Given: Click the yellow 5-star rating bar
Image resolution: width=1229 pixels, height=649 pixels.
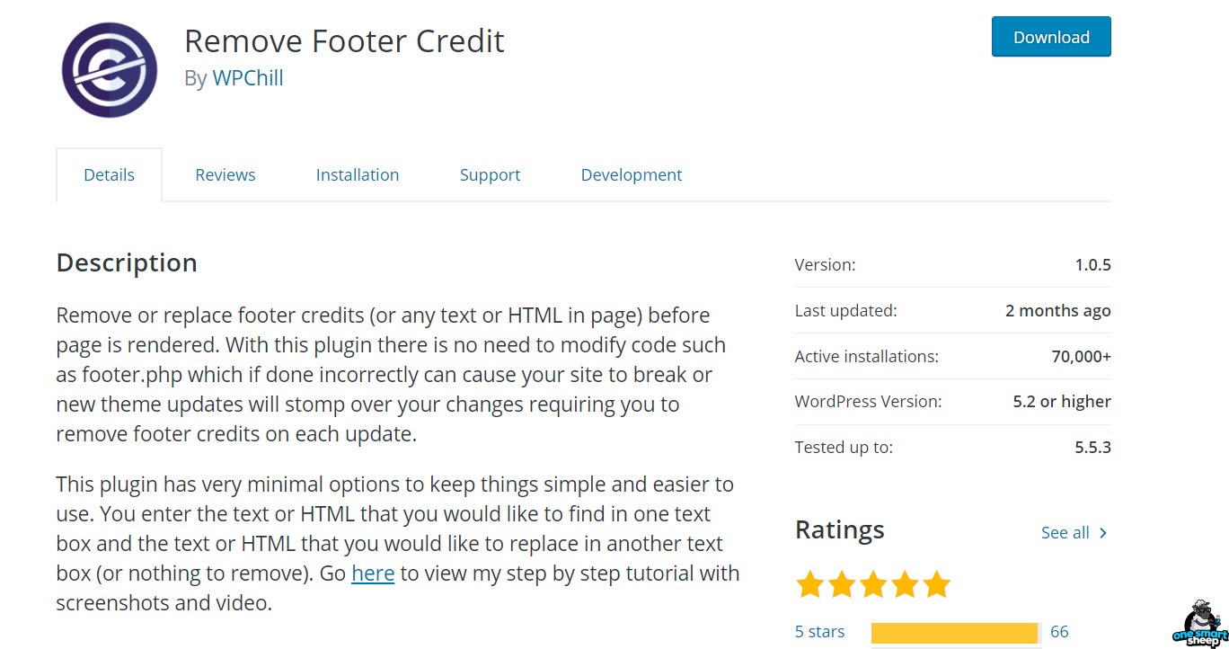Looking at the screenshot, I should [x=955, y=632].
